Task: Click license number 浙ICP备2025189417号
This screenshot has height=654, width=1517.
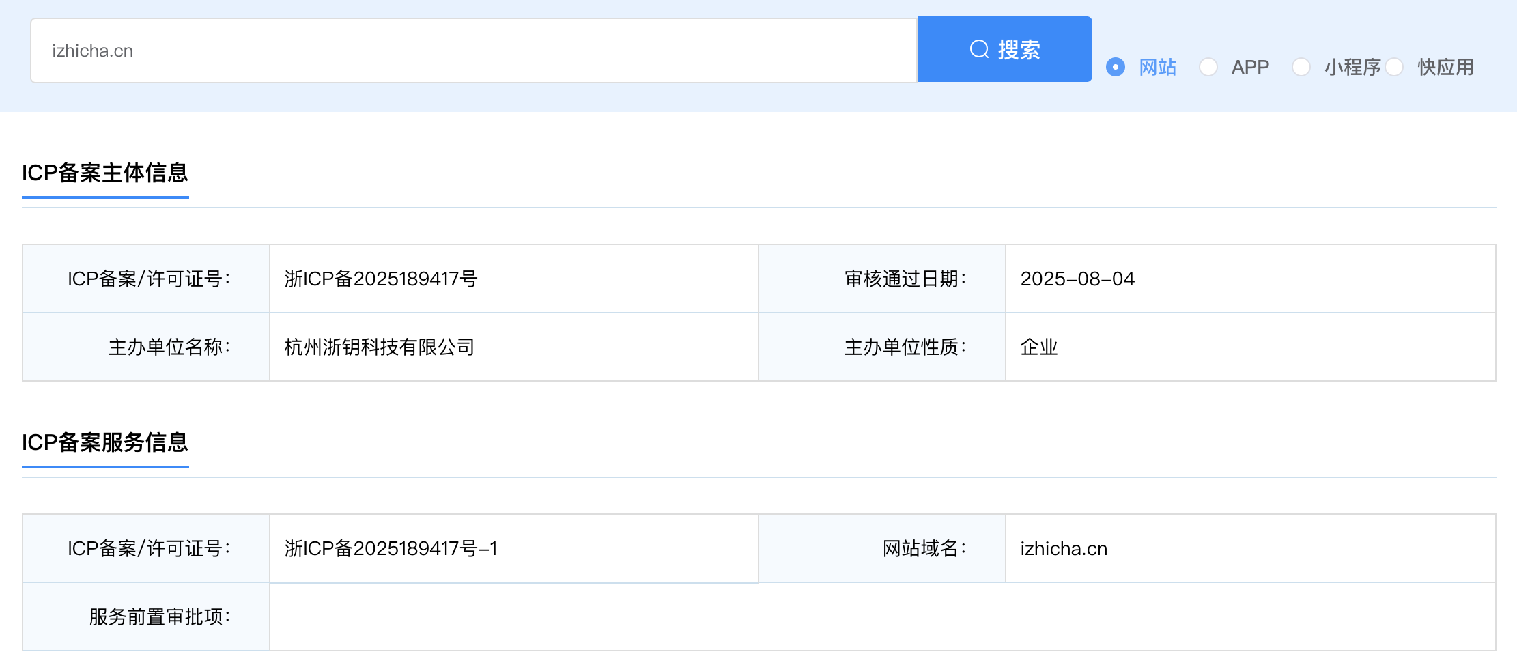Action: pyautogui.click(x=381, y=279)
